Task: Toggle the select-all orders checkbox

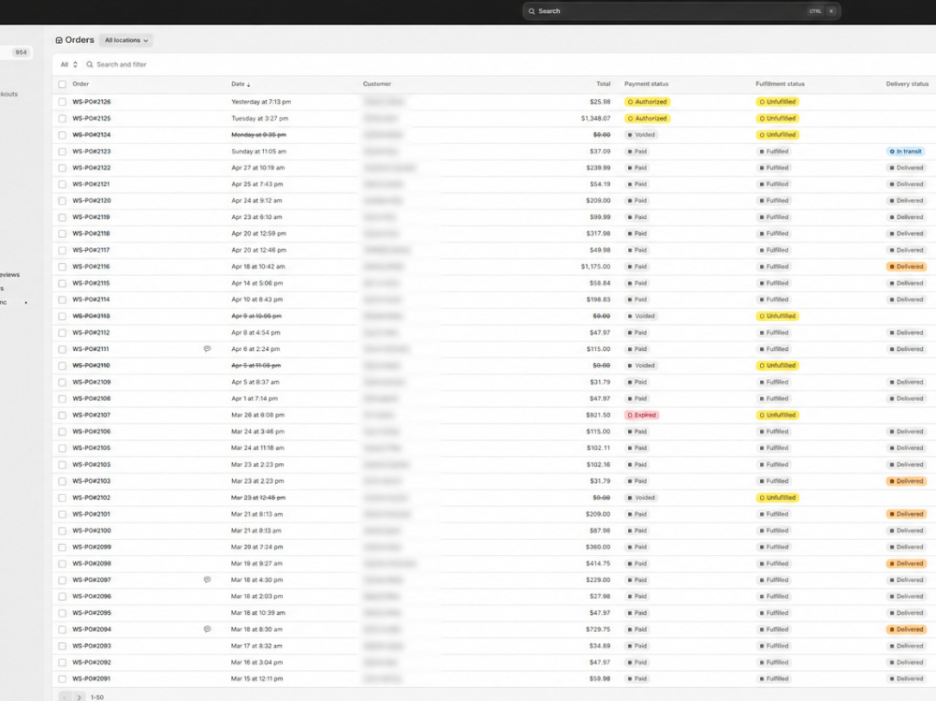Action: (x=62, y=84)
